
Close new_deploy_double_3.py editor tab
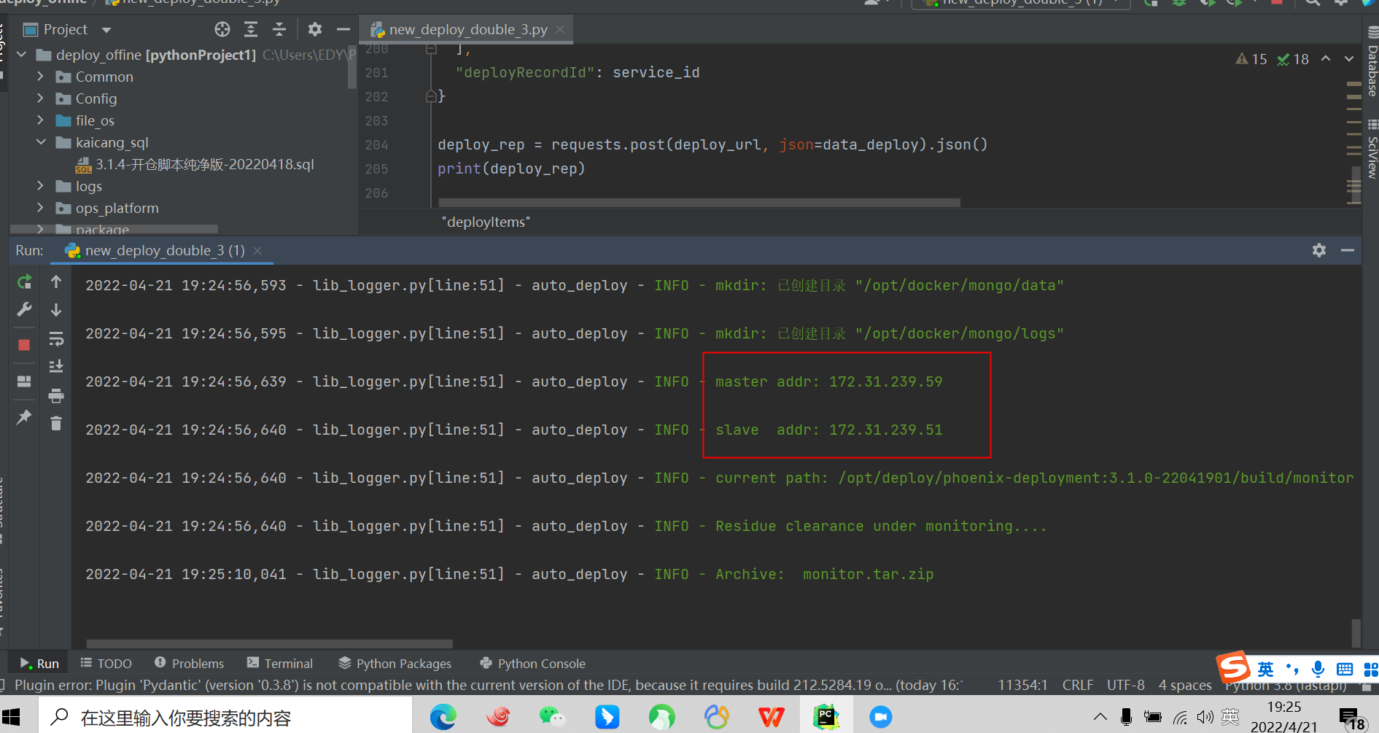click(x=560, y=29)
